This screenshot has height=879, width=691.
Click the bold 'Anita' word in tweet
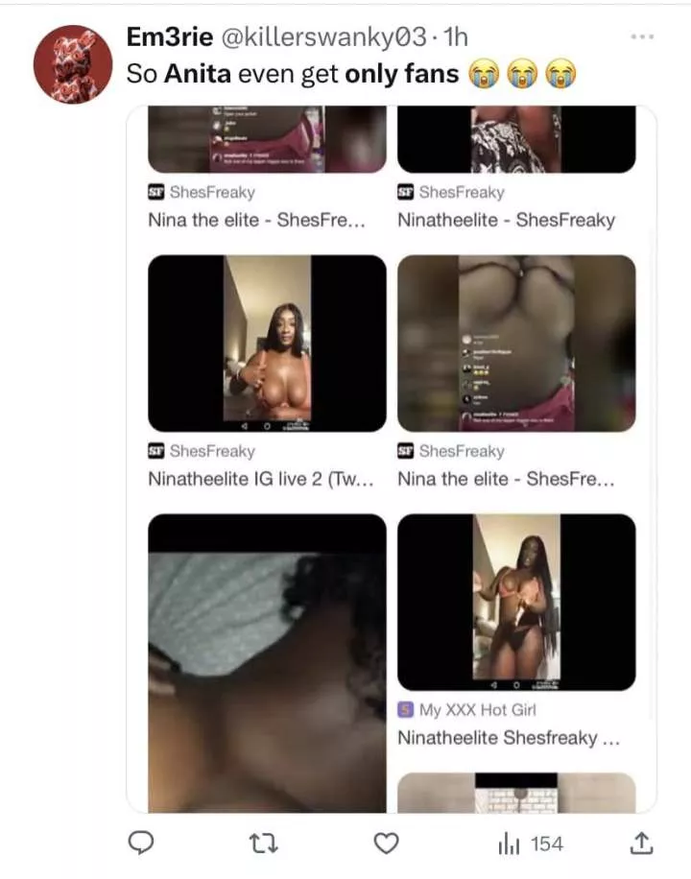(198, 74)
